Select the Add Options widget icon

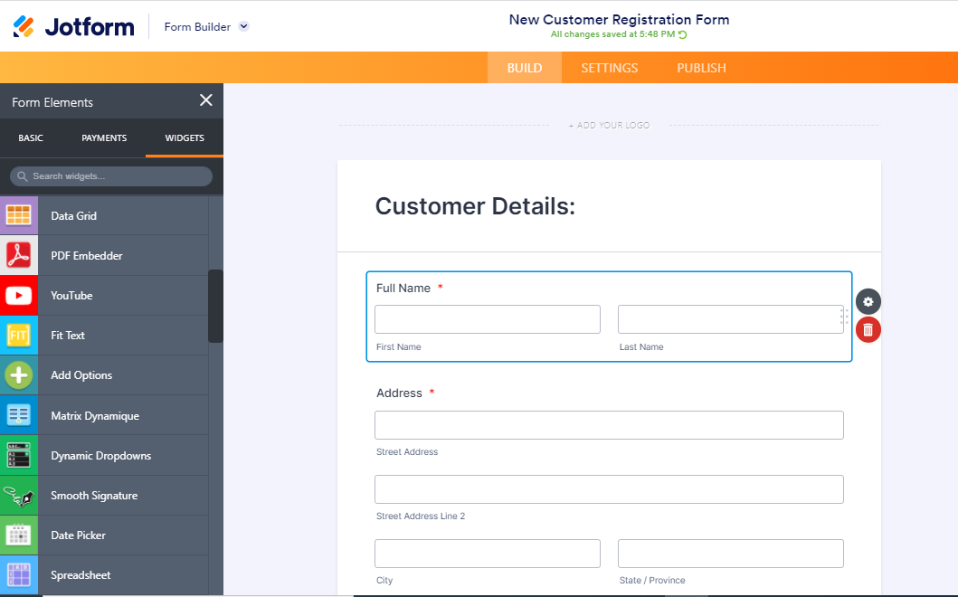pyautogui.click(x=19, y=375)
